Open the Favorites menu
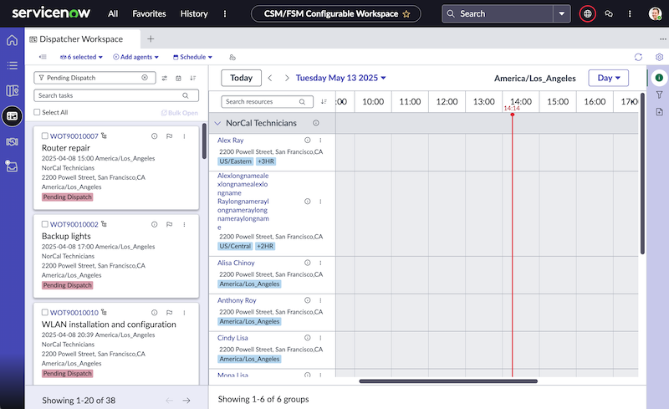The height and width of the screenshot is (409, 669). coord(149,14)
